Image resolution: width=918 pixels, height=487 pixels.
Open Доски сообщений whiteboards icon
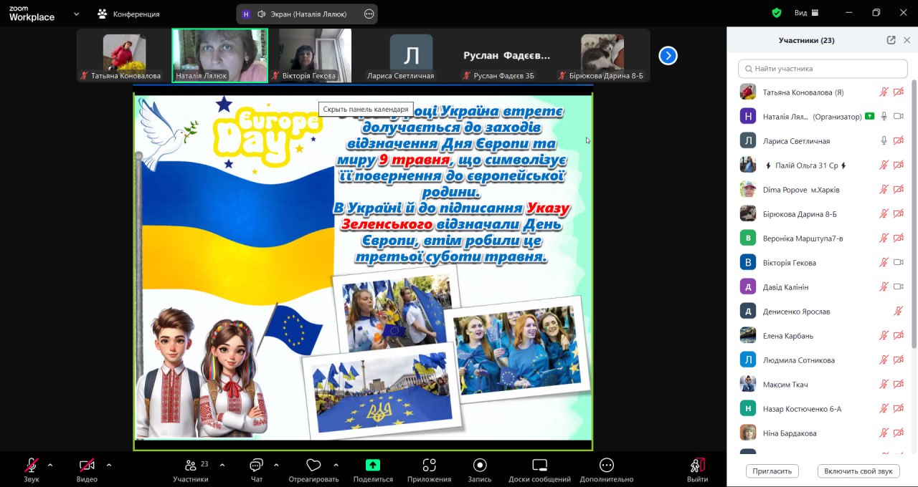pos(539,465)
